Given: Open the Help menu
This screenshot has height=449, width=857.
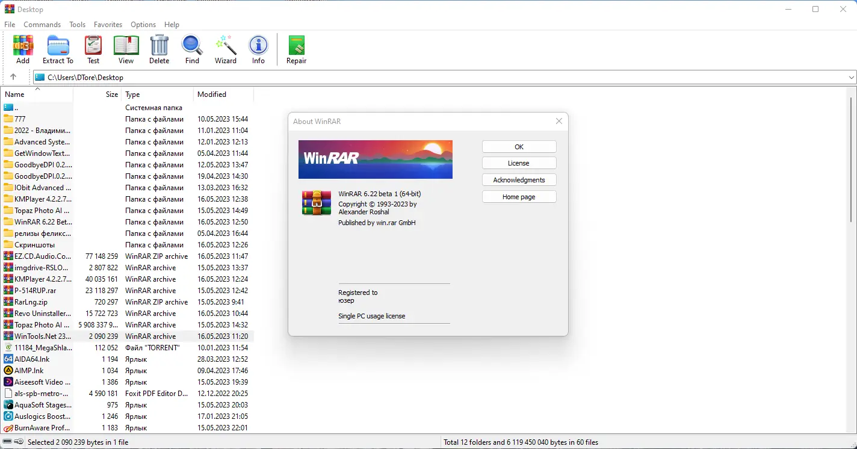Looking at the screenshot, I should 172,25.
